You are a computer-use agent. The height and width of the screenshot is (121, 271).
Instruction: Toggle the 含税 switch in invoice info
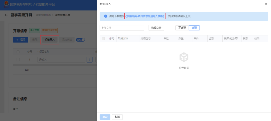click(x=81, y=40)
